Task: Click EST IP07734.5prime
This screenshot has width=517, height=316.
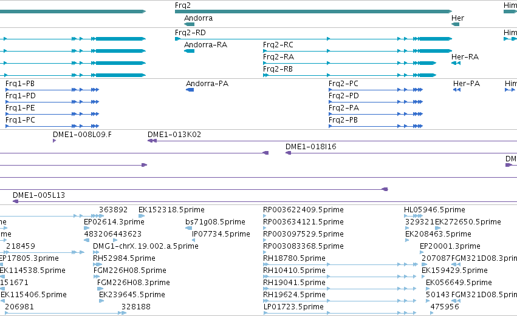Action: coord(221,234)
